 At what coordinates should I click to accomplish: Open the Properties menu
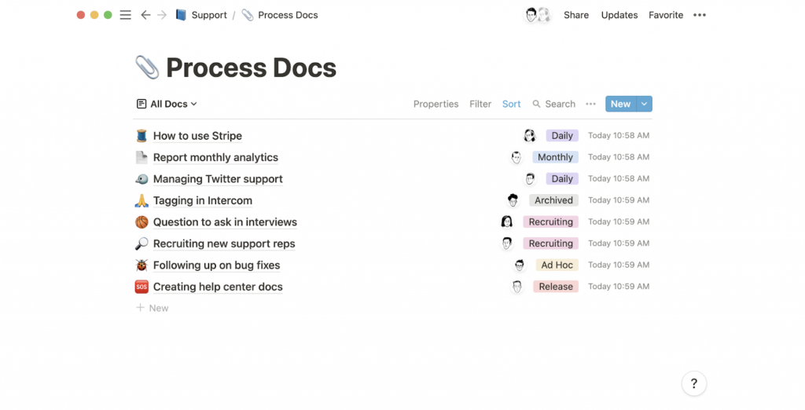pyautogui.click(x=436, y=104)
